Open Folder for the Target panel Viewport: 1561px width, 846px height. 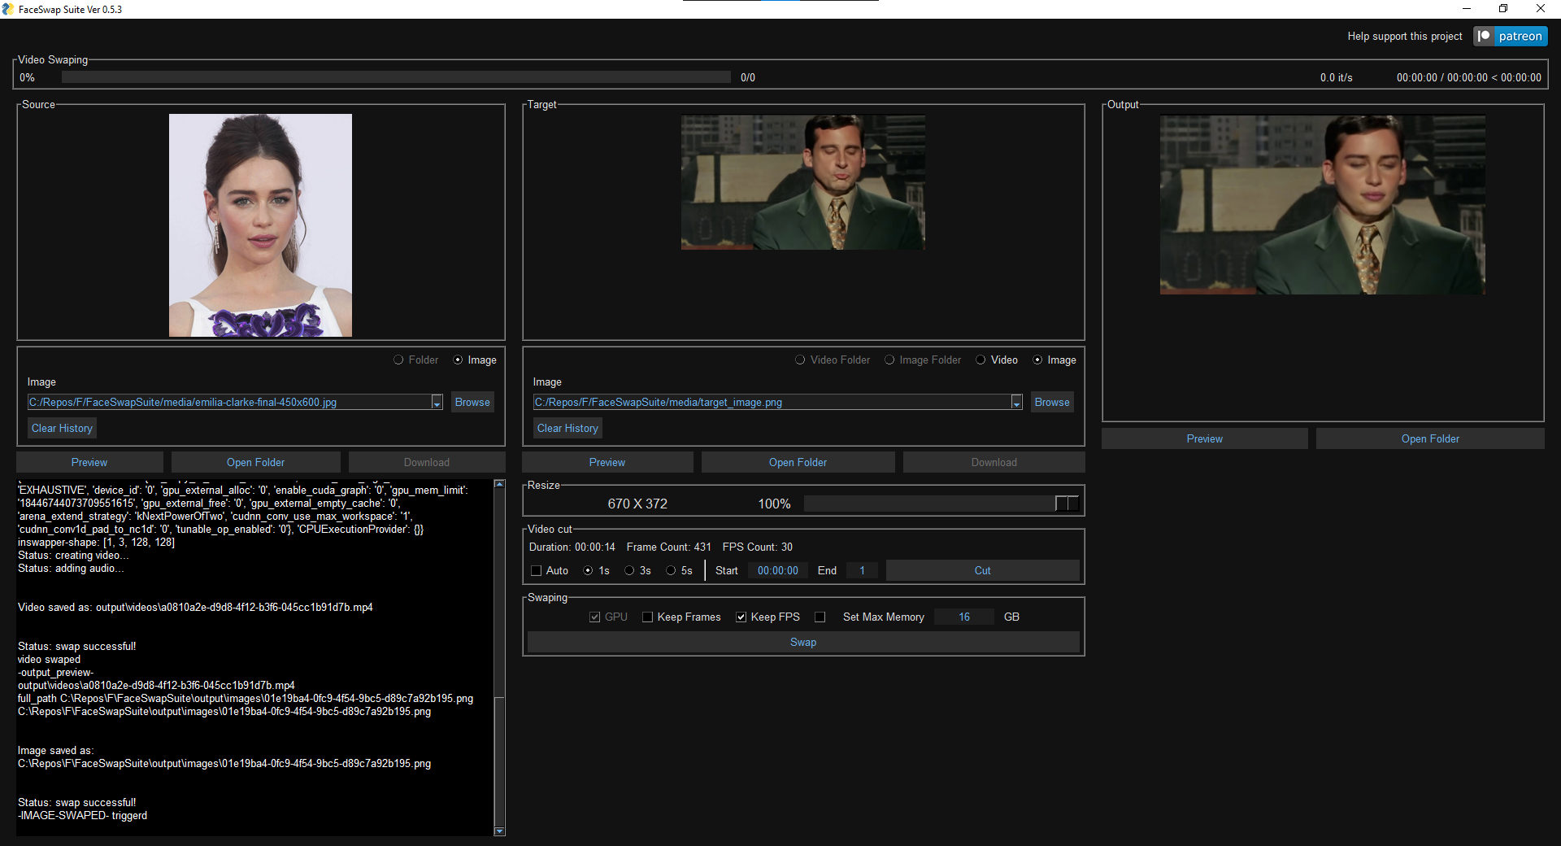(798, 462)
